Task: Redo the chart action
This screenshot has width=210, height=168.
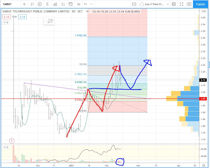Action: click(x=91, y=4)
